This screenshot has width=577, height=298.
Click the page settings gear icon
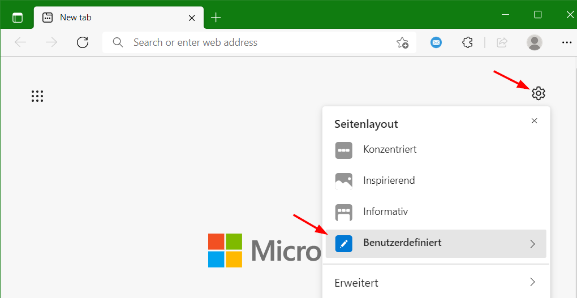point(539,93)
